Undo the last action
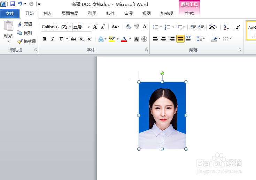Screen dimensions: 256x180 pos(20,4)
